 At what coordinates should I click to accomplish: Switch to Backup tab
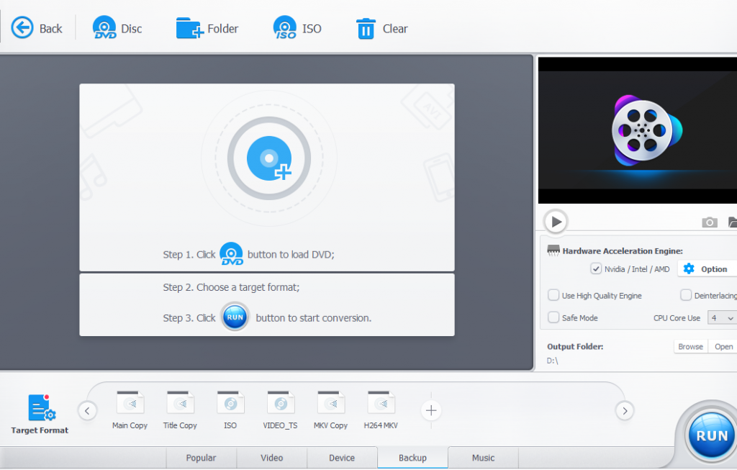point(412,458)
